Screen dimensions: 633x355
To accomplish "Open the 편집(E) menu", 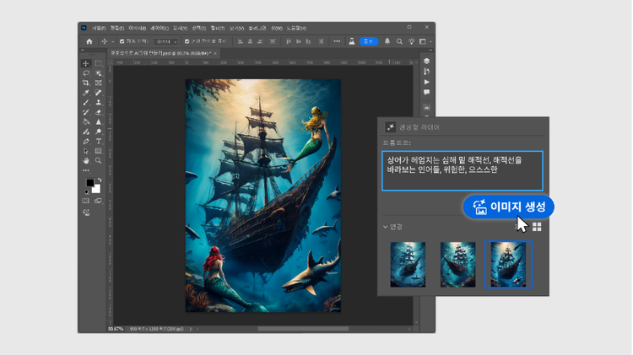I will tap(117, 28).
